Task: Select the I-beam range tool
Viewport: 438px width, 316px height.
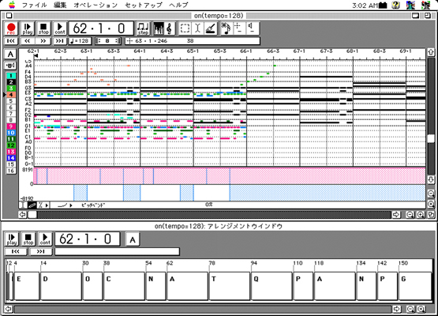Action: pyautogui.click(x=197, y=28)
